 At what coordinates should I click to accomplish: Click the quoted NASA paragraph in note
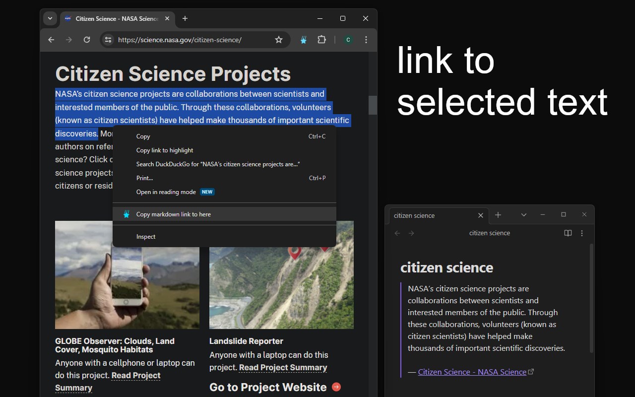[487, 318]
